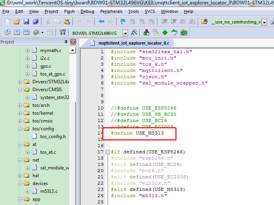This screenshot has width=274, height=205.
Task: Open the Help menu
Action: pos(188,11)
